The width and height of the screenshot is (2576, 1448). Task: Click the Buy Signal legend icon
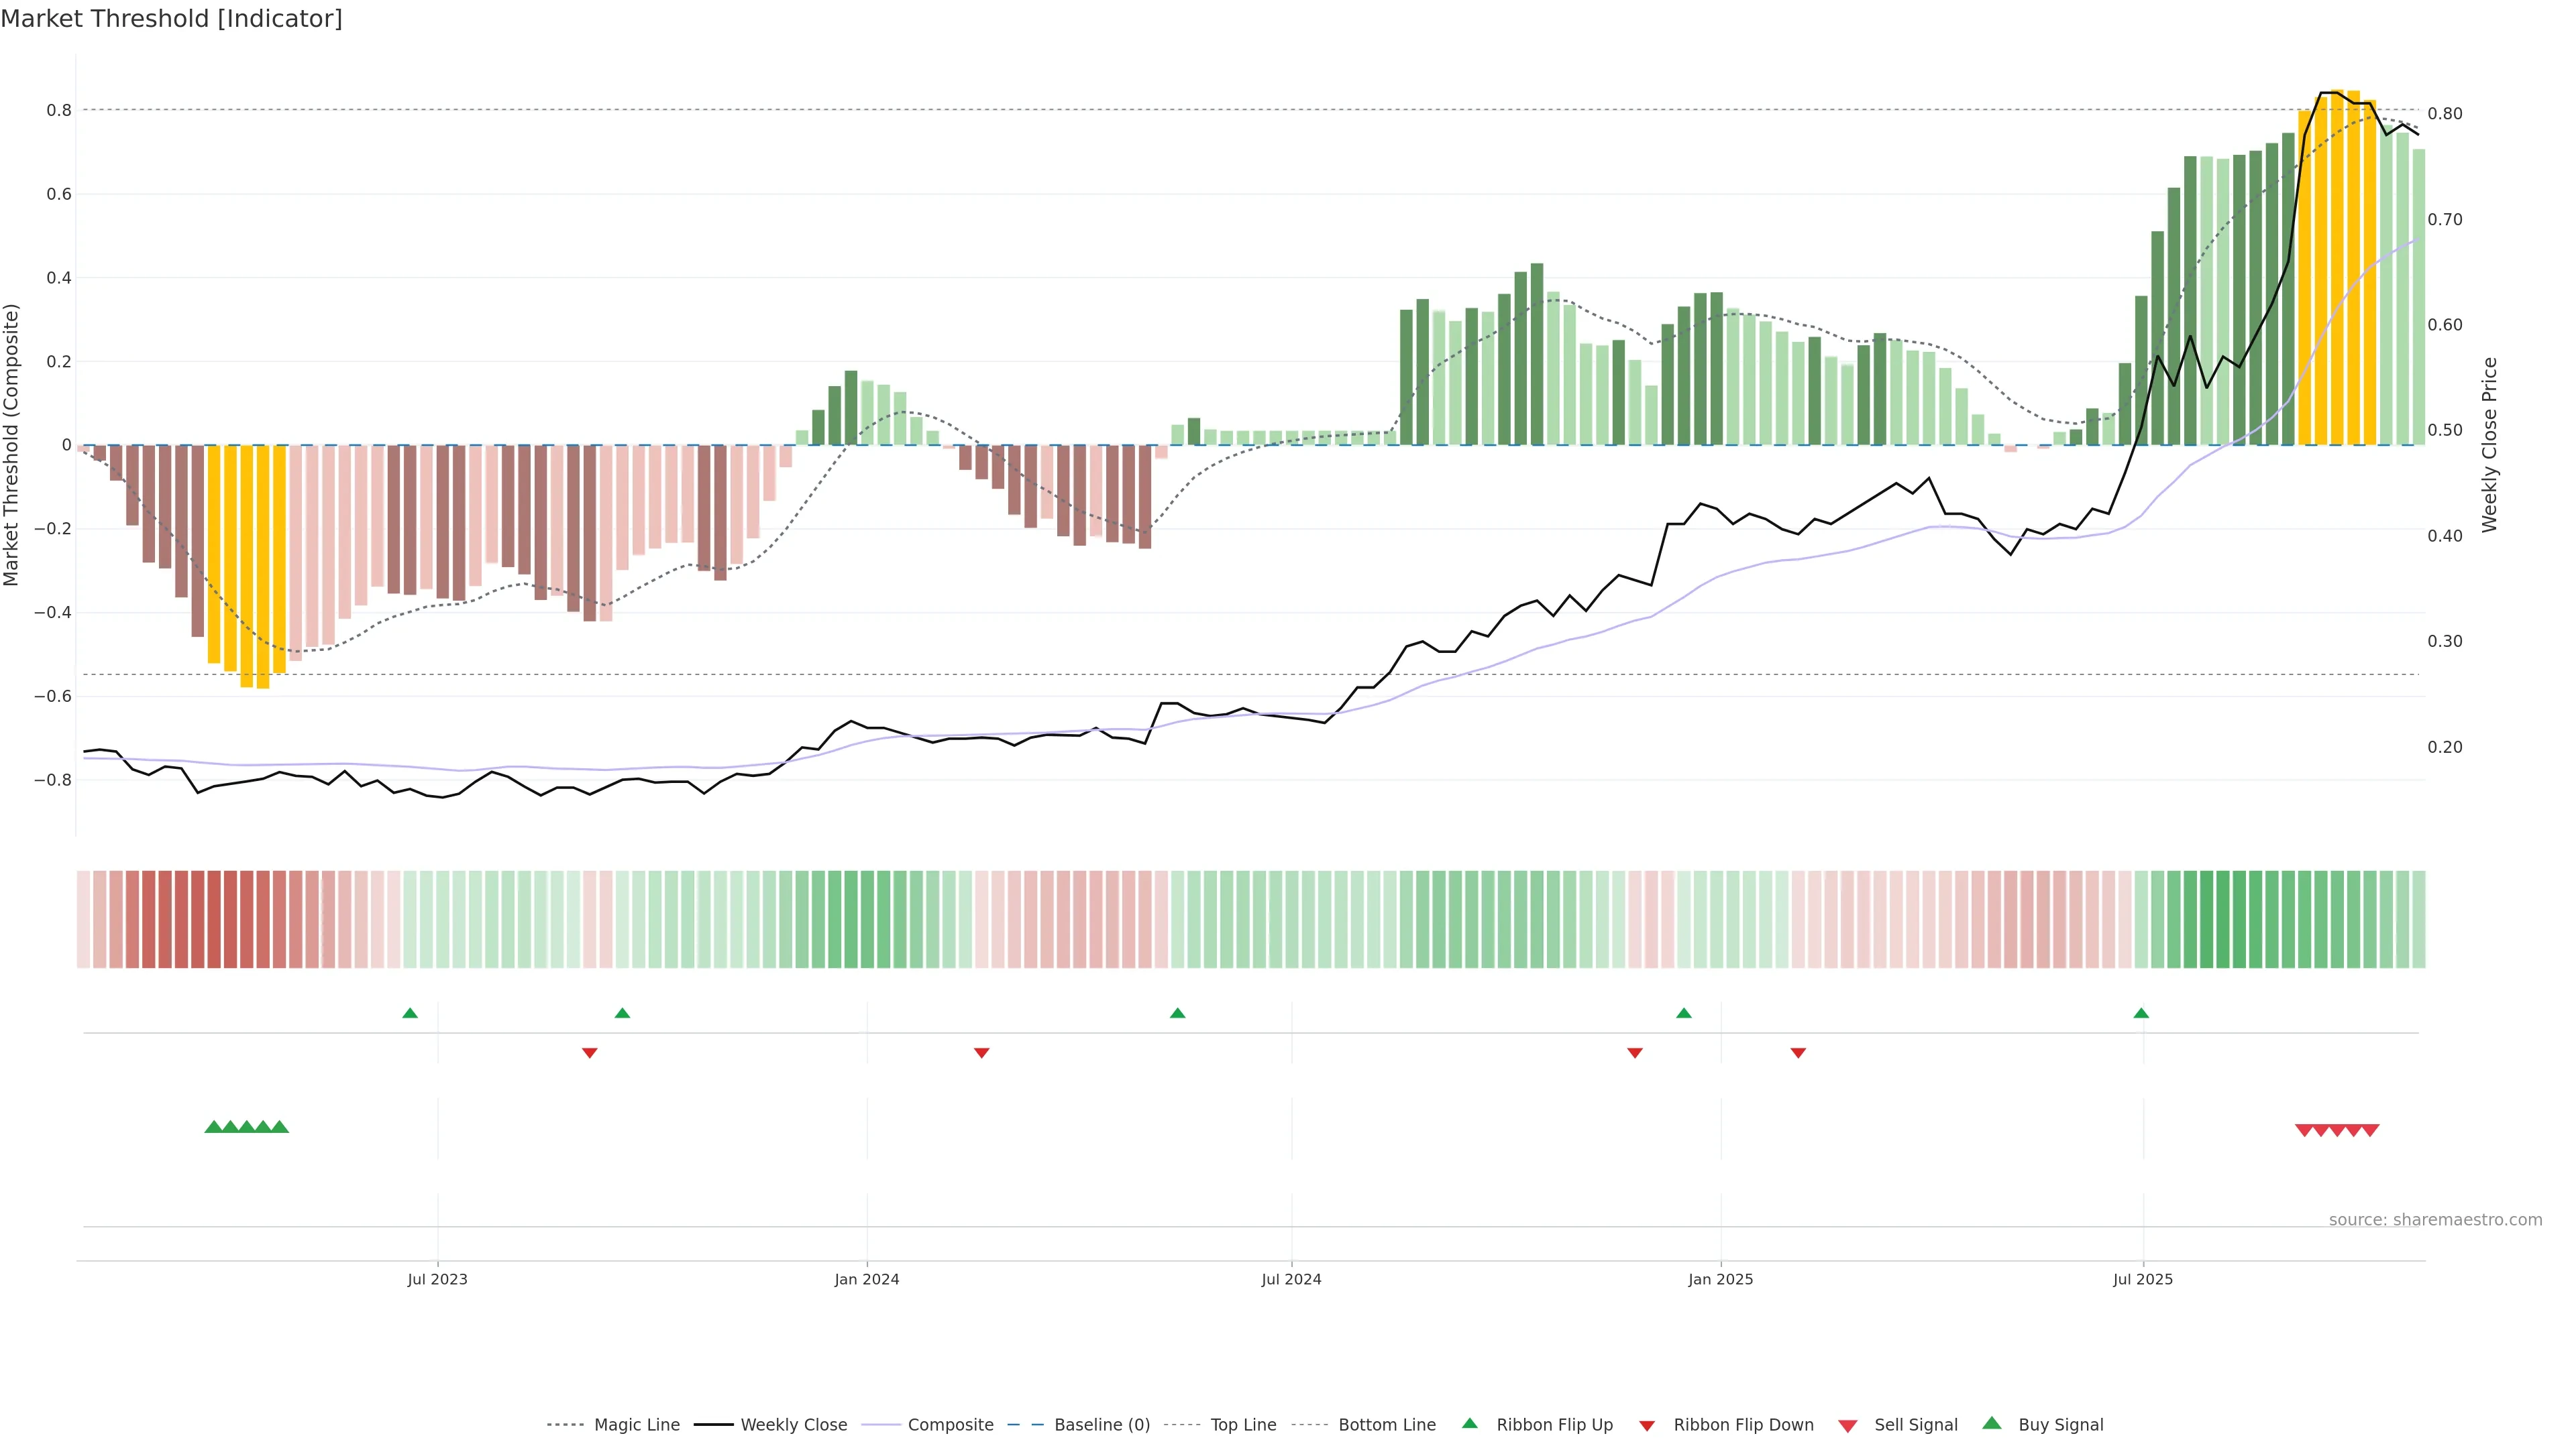pos(1991,1423)
